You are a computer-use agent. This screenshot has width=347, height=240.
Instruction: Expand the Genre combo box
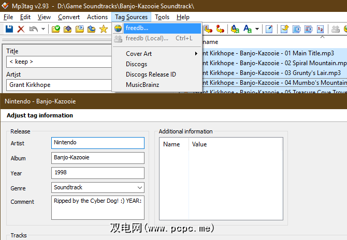click(x=140, y=187)
